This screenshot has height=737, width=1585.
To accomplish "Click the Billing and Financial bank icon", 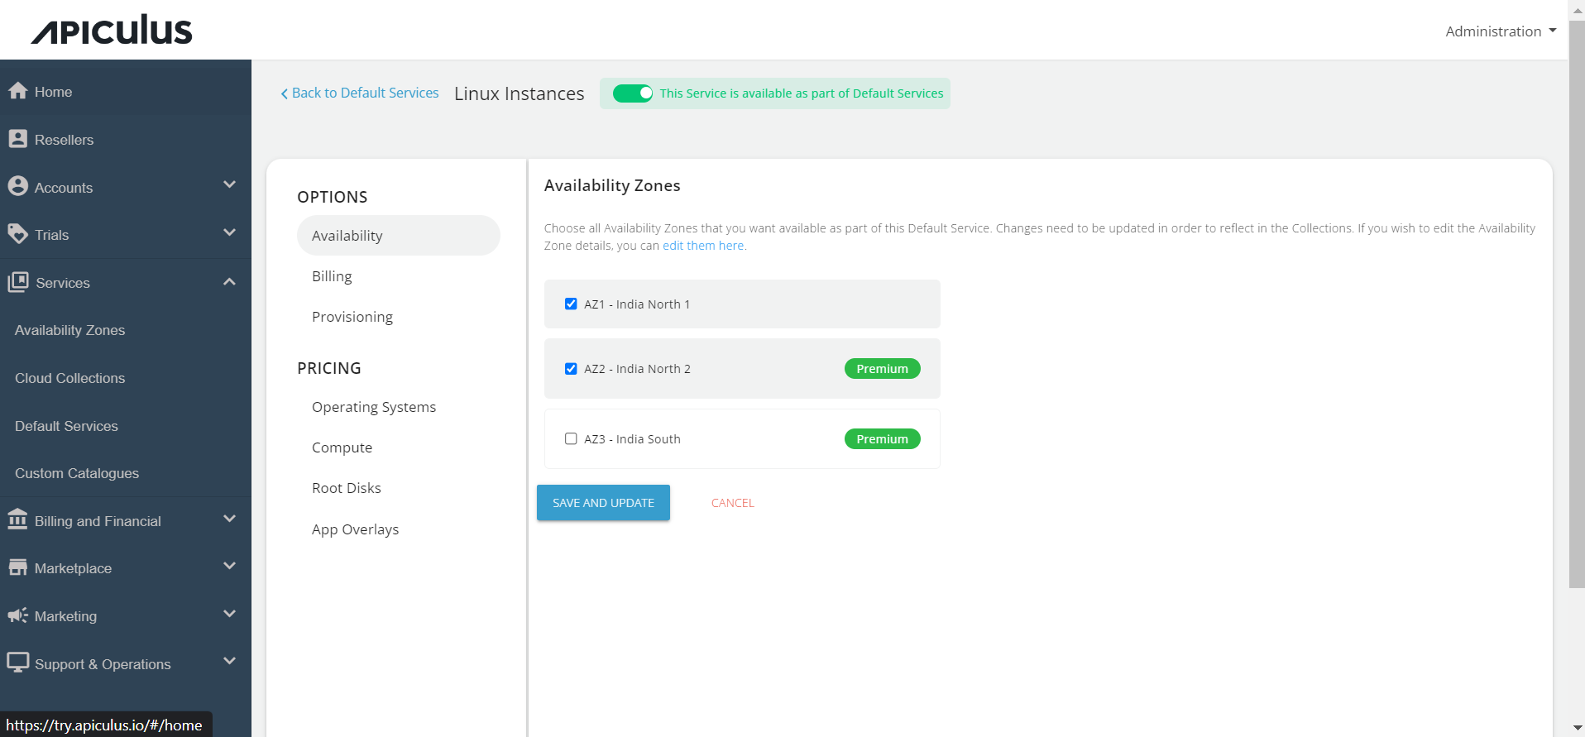I will click(x=17, y=519).
